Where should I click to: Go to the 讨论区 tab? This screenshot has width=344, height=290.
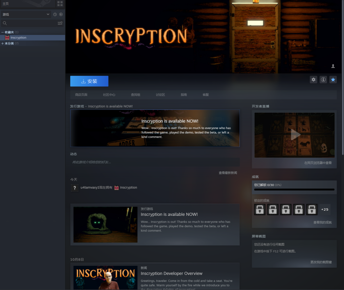click(x=160, y=95)
